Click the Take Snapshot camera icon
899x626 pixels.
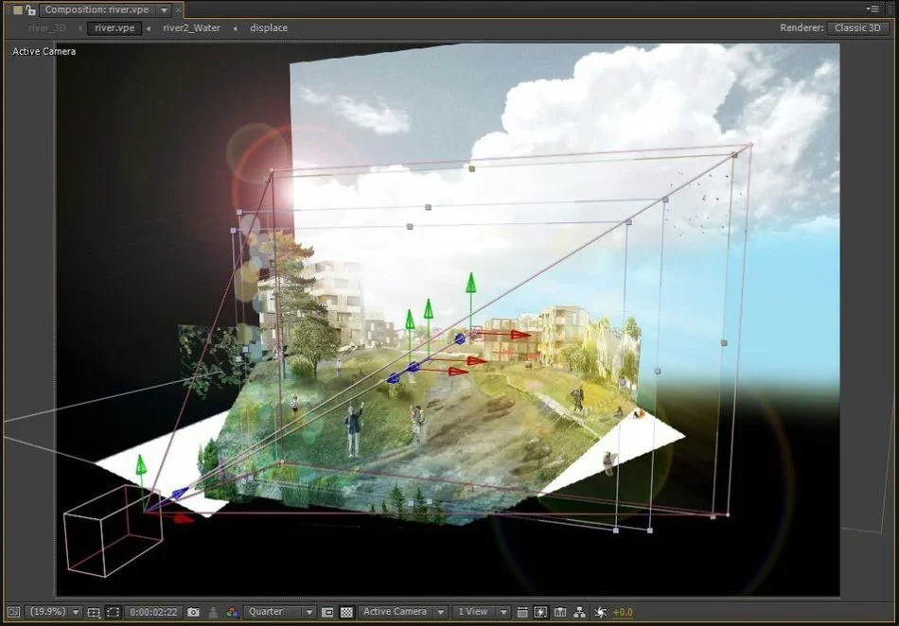point(193,612)
